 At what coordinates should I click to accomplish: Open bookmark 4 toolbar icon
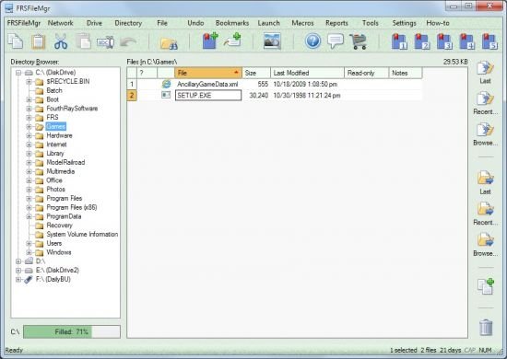tap(467, 41)
